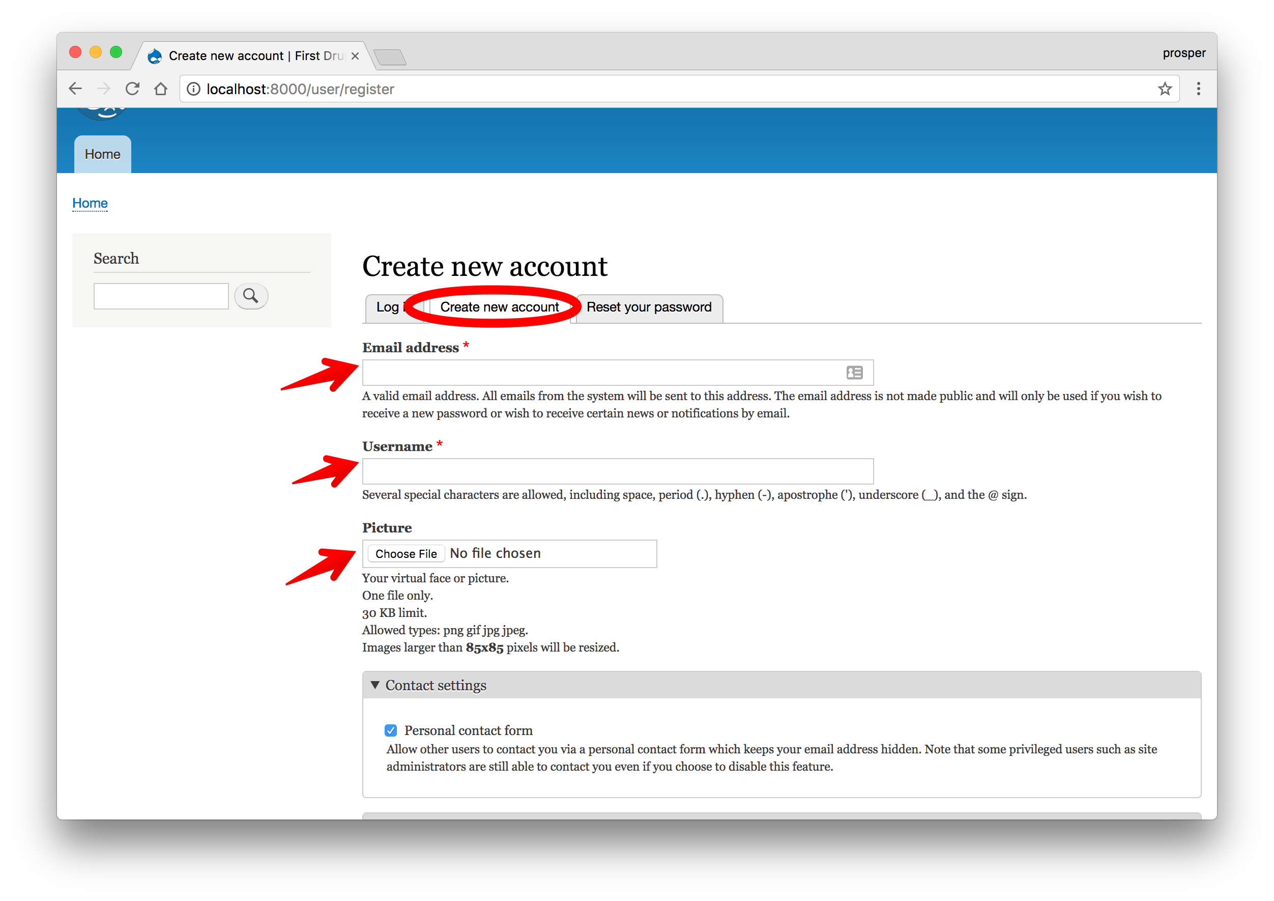Viewport: 1274px width, 901px height.
Task: Click the Home breadcrumb link
Action: [90, 202]
